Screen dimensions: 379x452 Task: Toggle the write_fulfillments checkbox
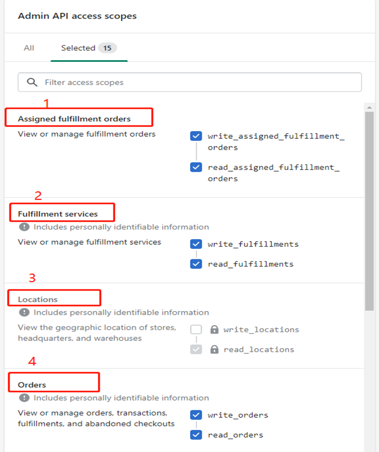[196, 244]
